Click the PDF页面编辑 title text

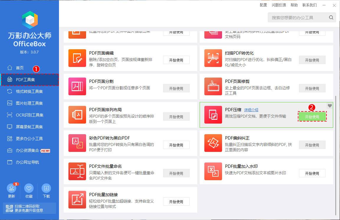101,53
